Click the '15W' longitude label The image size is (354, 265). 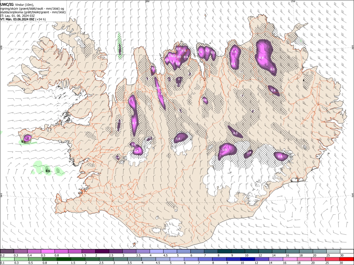293,1
